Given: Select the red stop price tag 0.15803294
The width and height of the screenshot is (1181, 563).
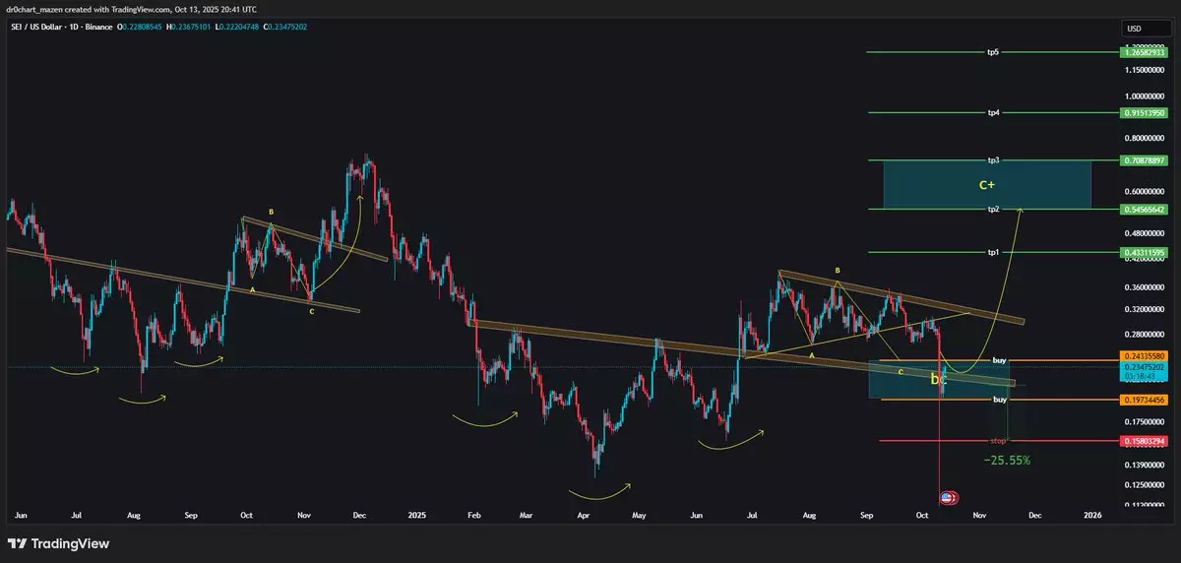Looking at the screenshot, I should point(1143,441).
